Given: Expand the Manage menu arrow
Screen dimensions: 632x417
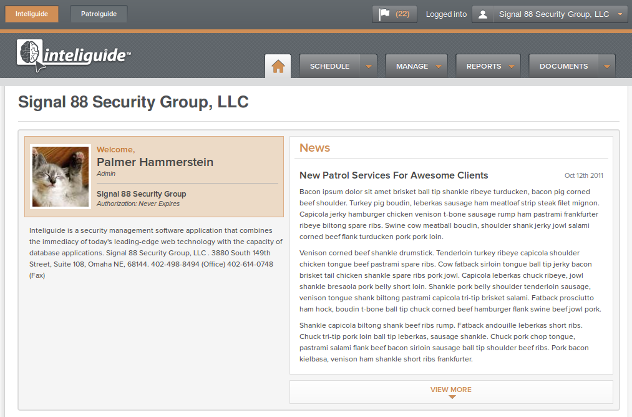Looking at the screenshot, I should point(439,67).
